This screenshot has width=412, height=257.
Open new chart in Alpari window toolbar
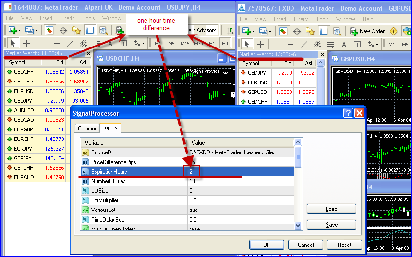[12, 30]
